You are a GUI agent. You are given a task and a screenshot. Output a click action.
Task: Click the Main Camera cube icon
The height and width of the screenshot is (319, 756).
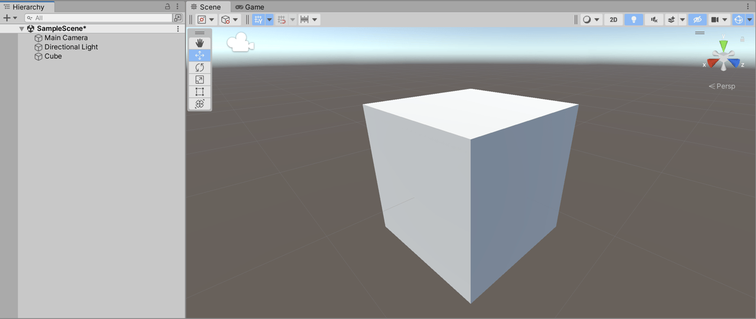tap(38, 38)
